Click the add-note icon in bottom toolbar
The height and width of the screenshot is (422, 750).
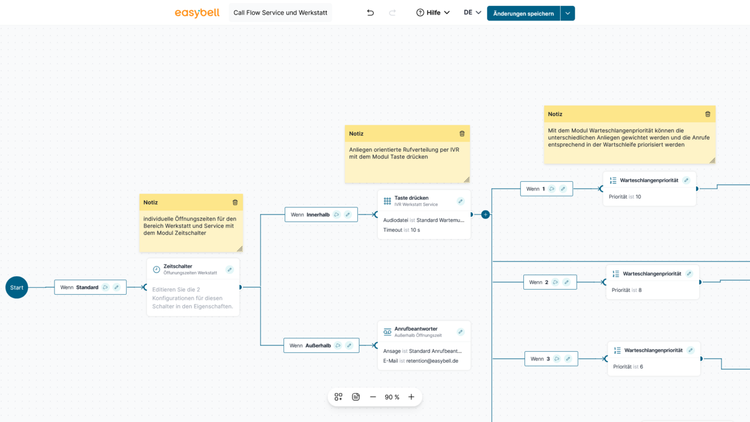[x=356, y=397]
